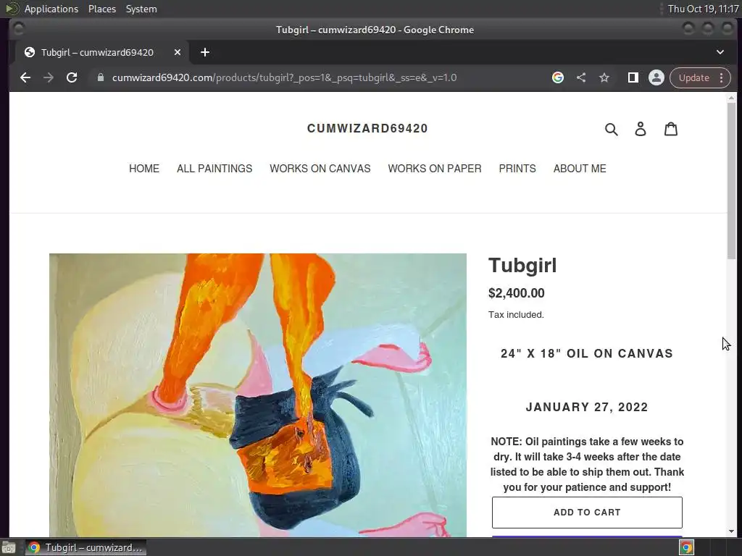This screenshot has height=556, width=742.
Task: Reload the page with the refresh icon
Action: pyautogui.click(x=72, y=77)
